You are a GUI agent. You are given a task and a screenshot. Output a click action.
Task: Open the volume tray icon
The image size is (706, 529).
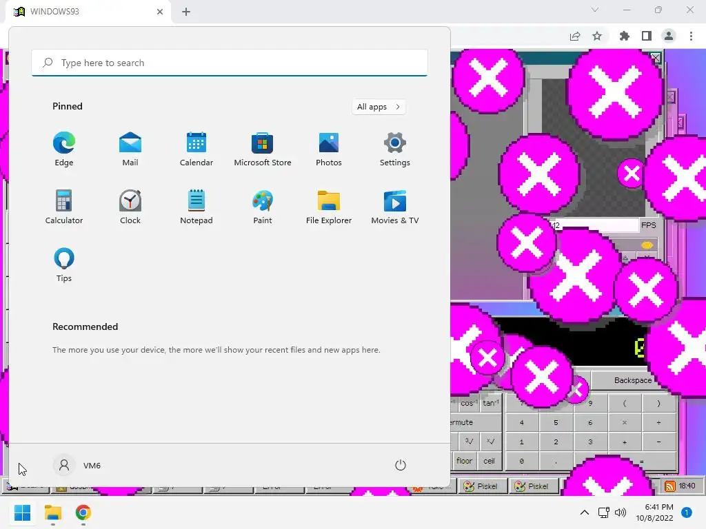(621, 512)
